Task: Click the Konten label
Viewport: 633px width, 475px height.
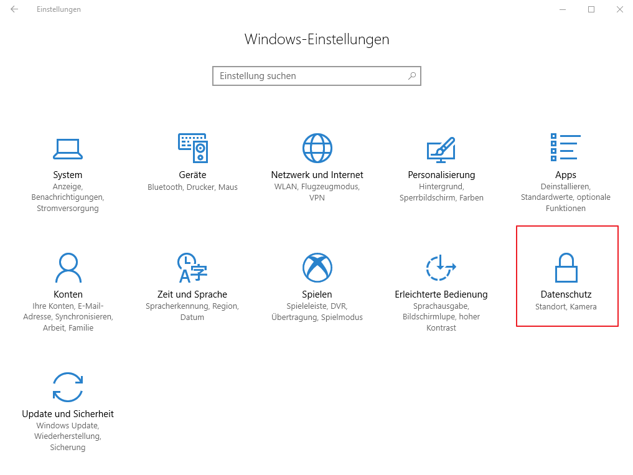Action: pos(68,294)
